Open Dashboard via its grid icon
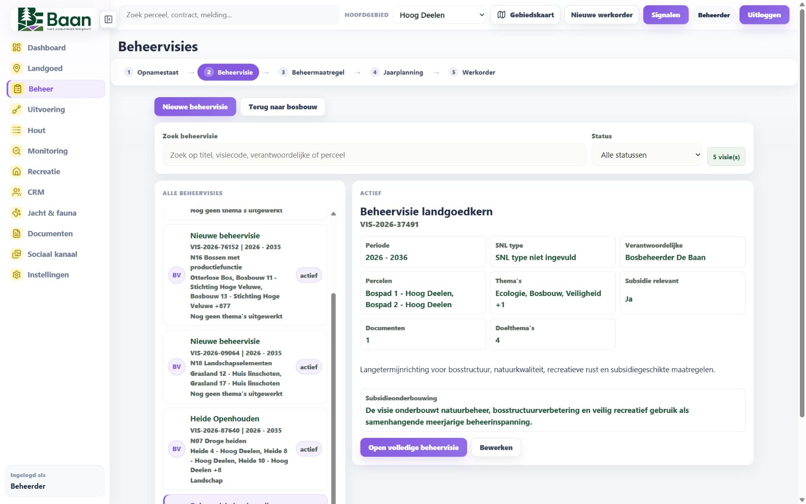Screen dimensions: 806x504 (17, 47)
